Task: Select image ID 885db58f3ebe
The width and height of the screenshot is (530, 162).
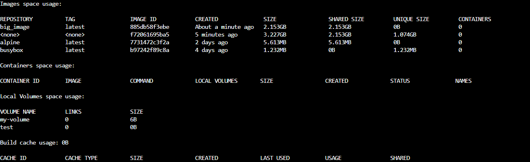Action: [x=150, y=27]
